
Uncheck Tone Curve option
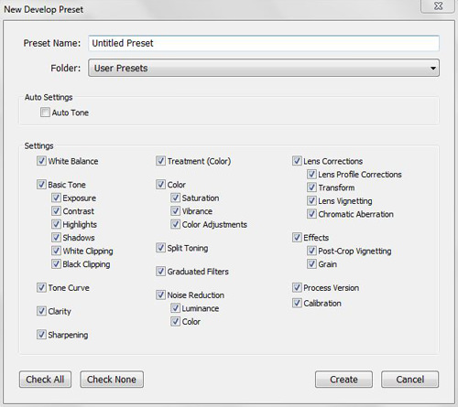coord(41,287)
